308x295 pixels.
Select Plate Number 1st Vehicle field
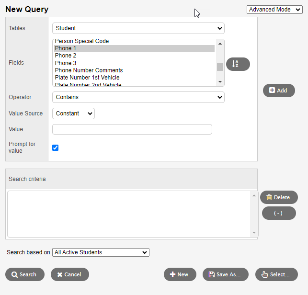(87, 78)
